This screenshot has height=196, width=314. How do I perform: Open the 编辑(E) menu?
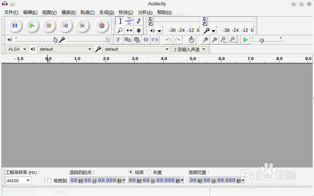click(30, 12)
